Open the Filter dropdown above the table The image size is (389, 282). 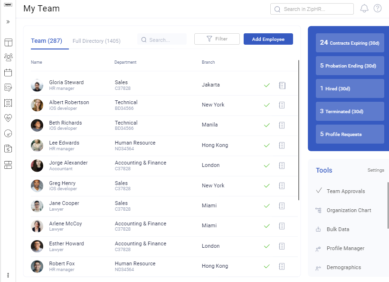click(x=217, y=39)
